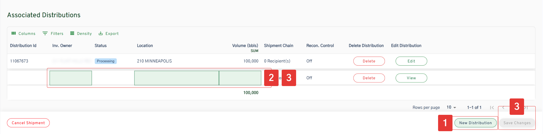The image size is (543, 134).
Task: Click the Export toolbar button
Action: click(109, 34)
